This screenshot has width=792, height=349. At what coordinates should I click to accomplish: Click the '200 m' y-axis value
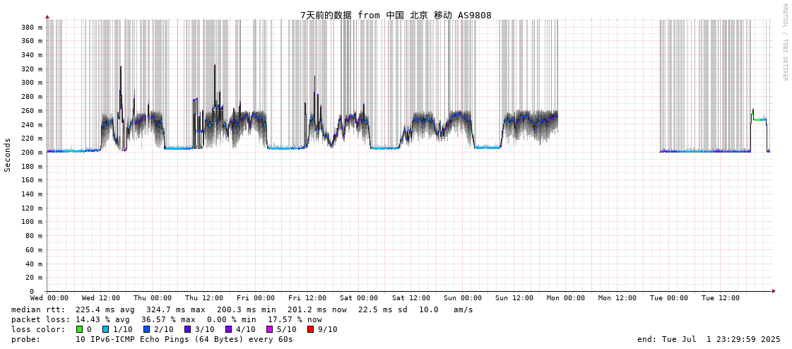pos(32,152)
